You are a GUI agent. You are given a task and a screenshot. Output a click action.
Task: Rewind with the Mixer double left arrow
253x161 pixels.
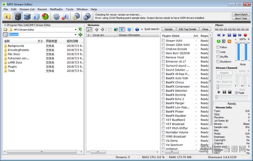(219, 35)
